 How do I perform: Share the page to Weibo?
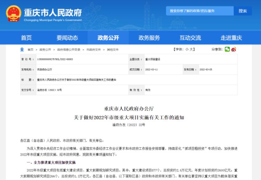234,49
